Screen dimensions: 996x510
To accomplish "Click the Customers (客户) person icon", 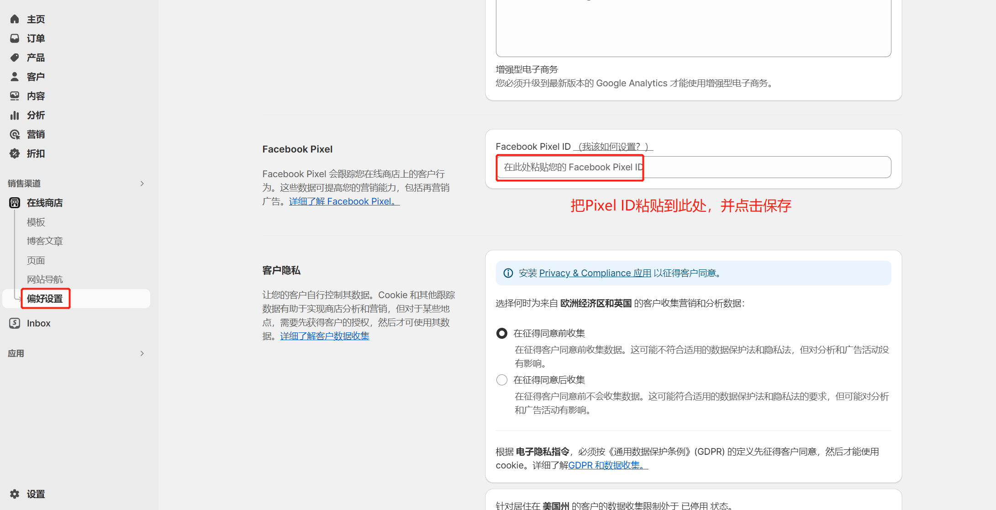I will [15, 77].
